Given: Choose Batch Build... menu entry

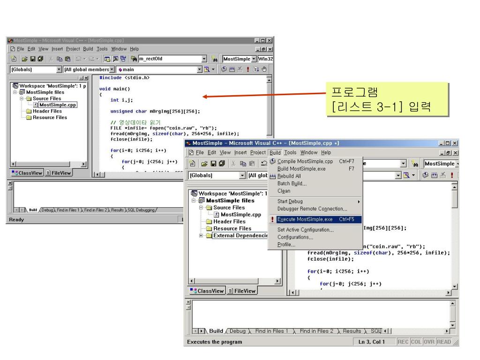Looking at the screenshot, I should point(315,183).
